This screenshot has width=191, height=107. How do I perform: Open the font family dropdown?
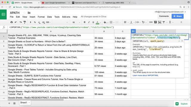coord(60,22)
